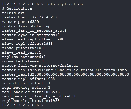The width and height of the screenshot is (131, 109).
Task: Click the master_failover_state:no-failover text
Action: click(40, 66)
